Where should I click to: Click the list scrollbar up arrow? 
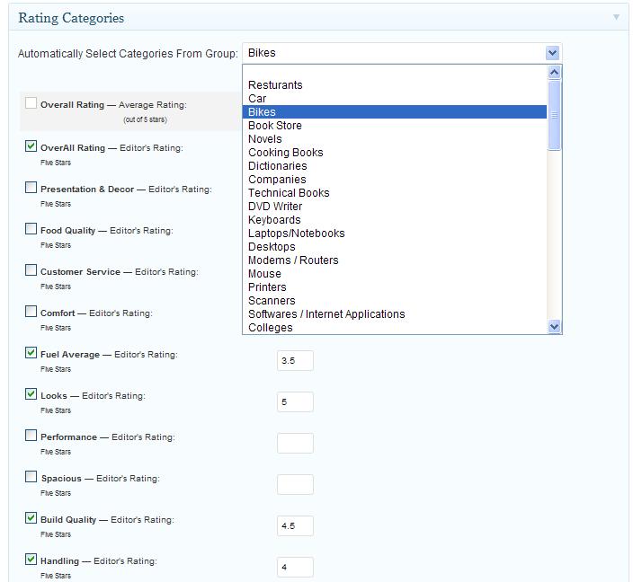pyautogui.click(x=555, y=73)
